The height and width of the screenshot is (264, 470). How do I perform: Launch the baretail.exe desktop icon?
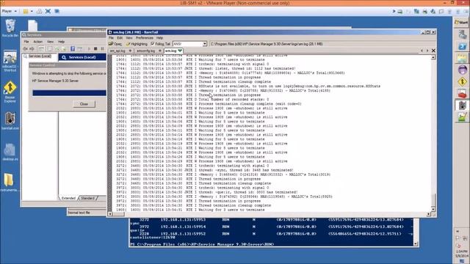pos(10,121)
